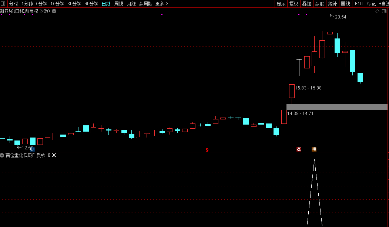Open the 多股 multi-stock view
Viewport: 389px width, 227px height.
[x=319, y=4]
